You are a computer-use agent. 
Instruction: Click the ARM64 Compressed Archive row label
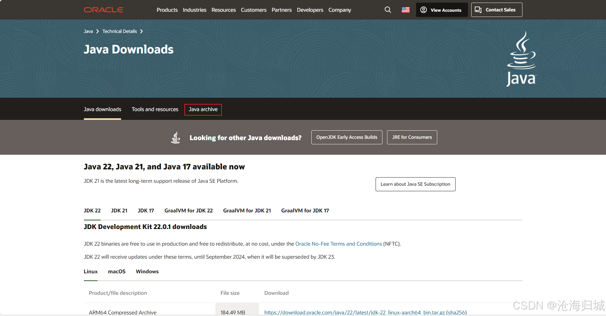pos(123,312)
